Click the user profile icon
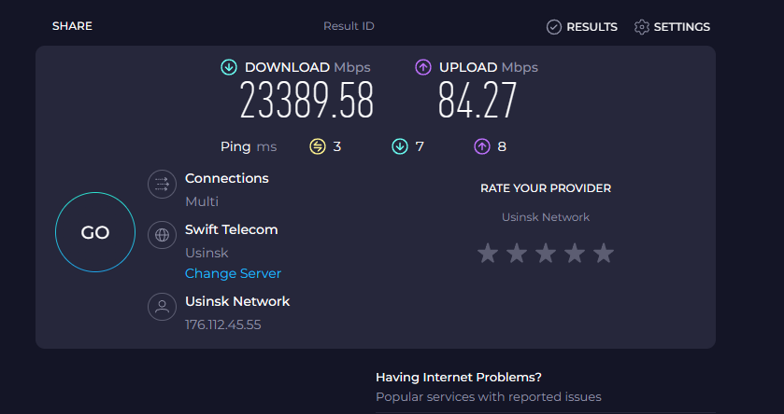Screen dimensions: 784x414 pos(162,307)
